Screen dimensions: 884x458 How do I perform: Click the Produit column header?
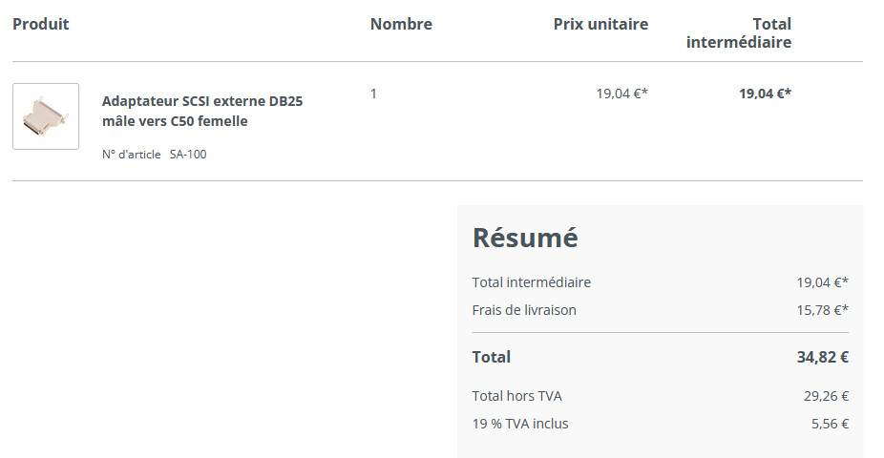[x=41, y=24]
